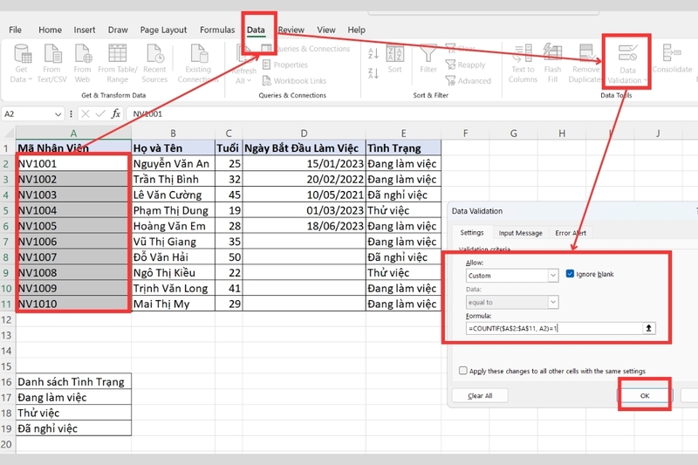This screenshot has width=698, height=465.
Task: Collapse dialog via formula range selector
Action: coord(648,328)
